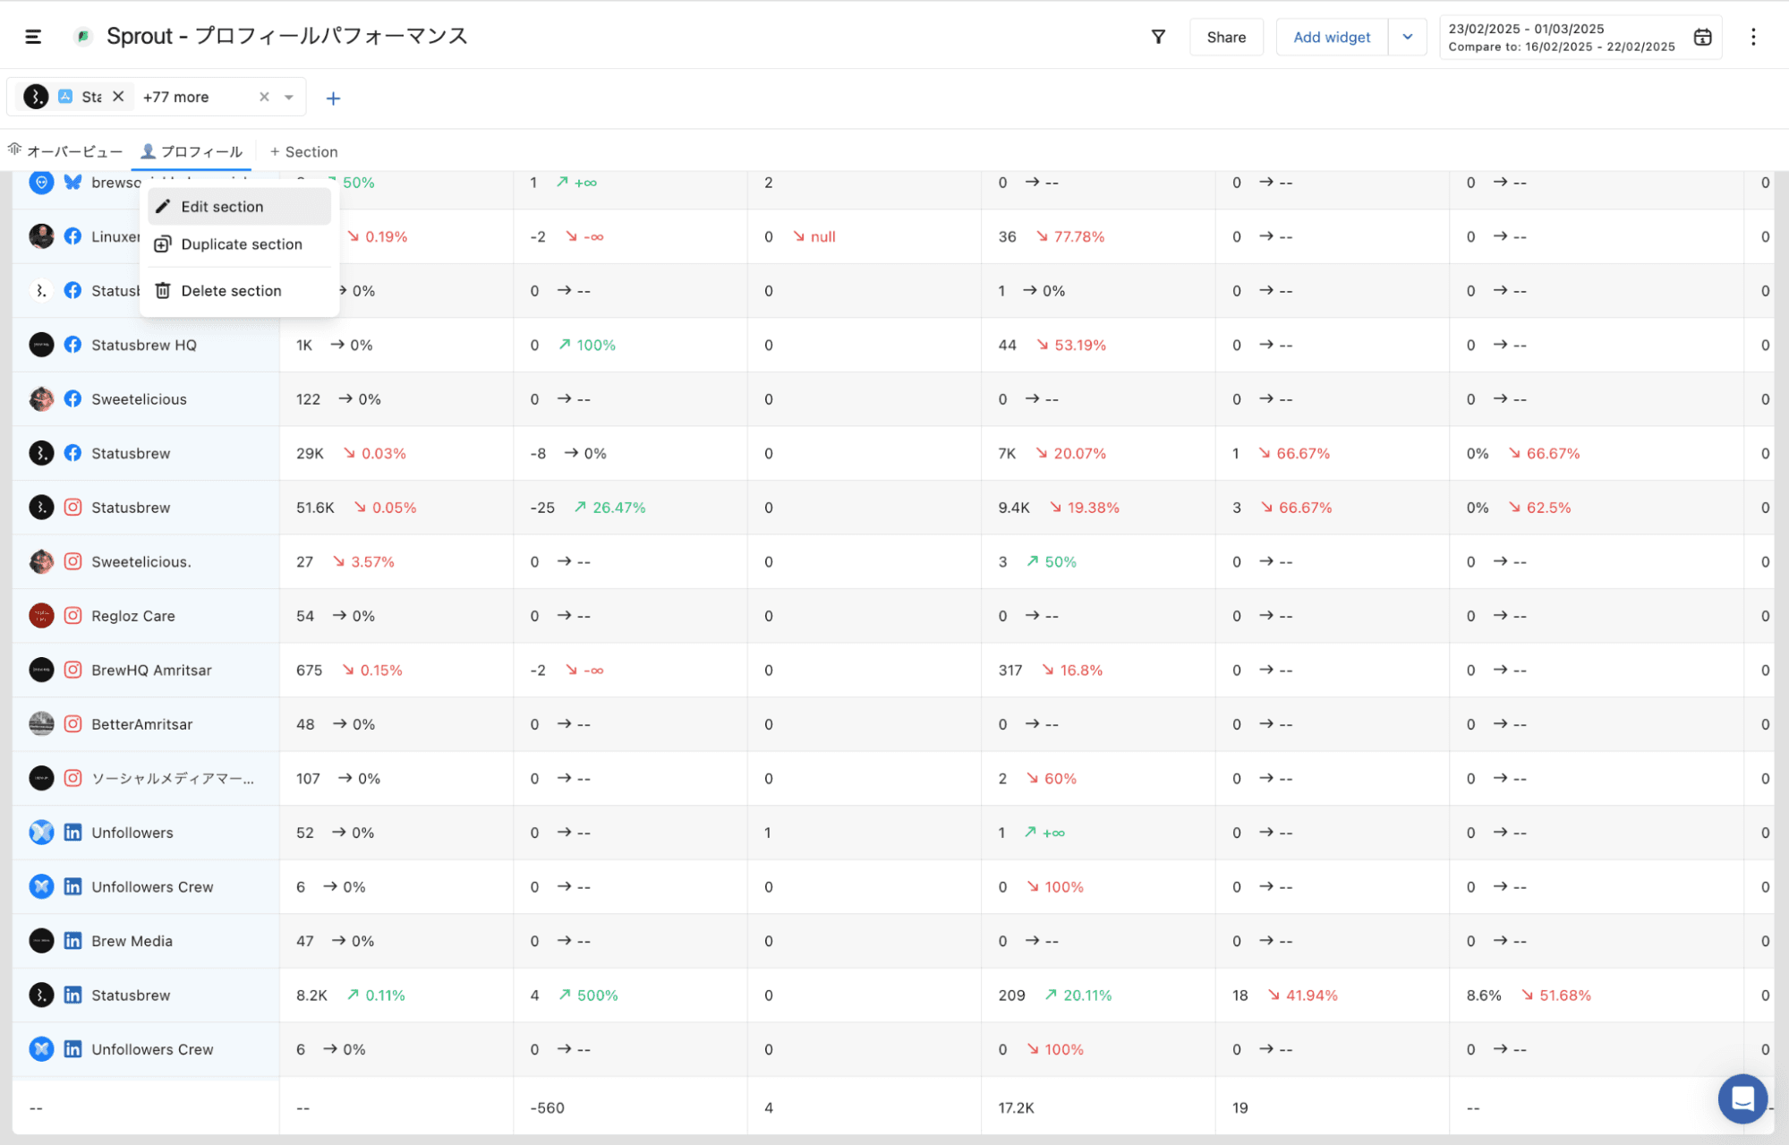Open the date range calendar icon
The image size is (1789, 1145).
[x=1702, y=37]
